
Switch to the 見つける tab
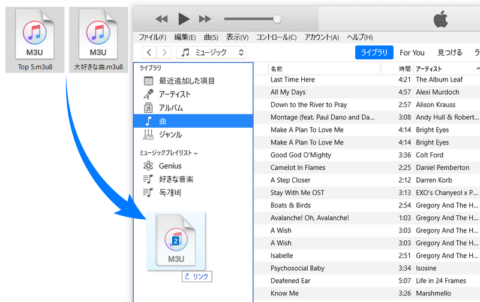tap(449, 53)
